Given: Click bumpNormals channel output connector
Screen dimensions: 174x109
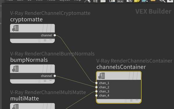Looking at the screenshot, I should point(55,76).
